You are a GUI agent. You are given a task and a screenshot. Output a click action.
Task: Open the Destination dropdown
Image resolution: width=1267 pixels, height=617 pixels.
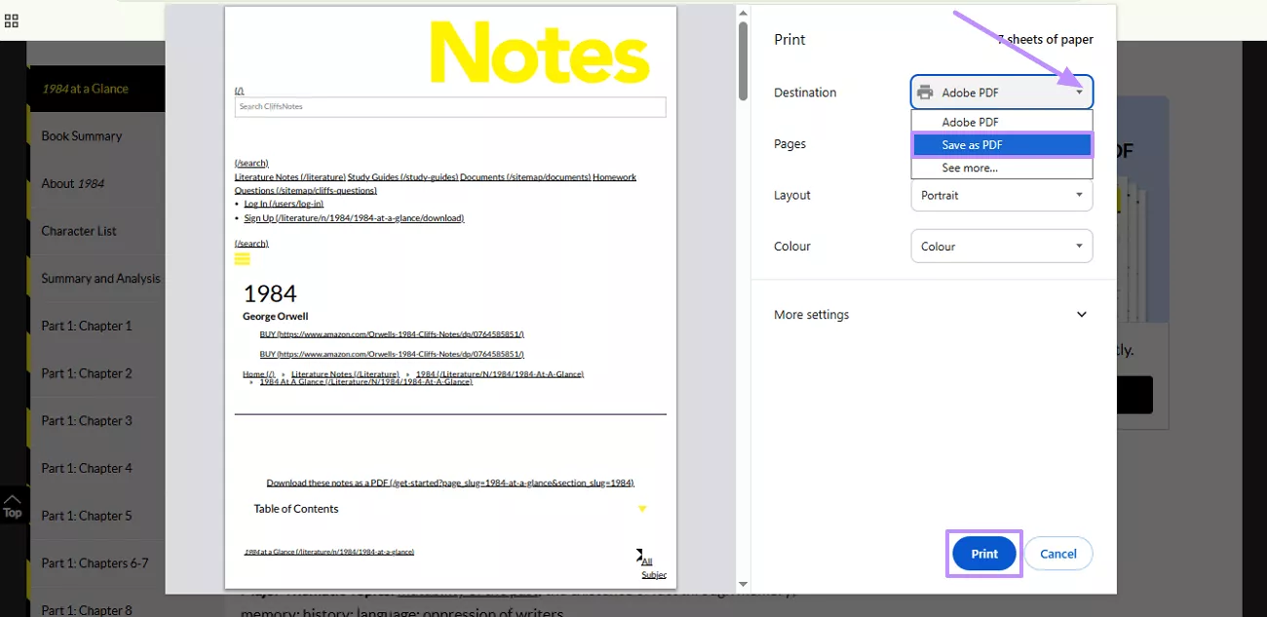point(1078,91)
